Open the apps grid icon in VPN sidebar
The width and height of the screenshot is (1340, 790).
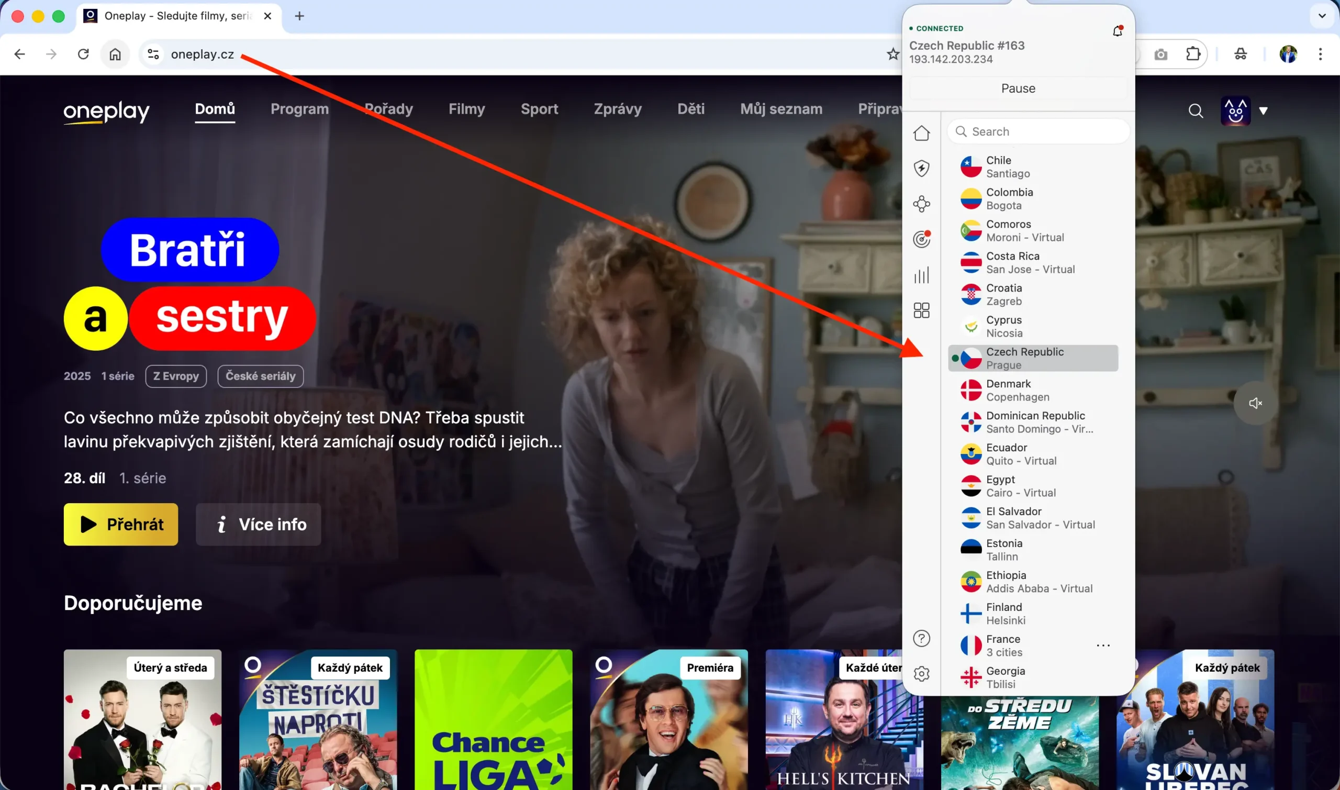[922, 310]
